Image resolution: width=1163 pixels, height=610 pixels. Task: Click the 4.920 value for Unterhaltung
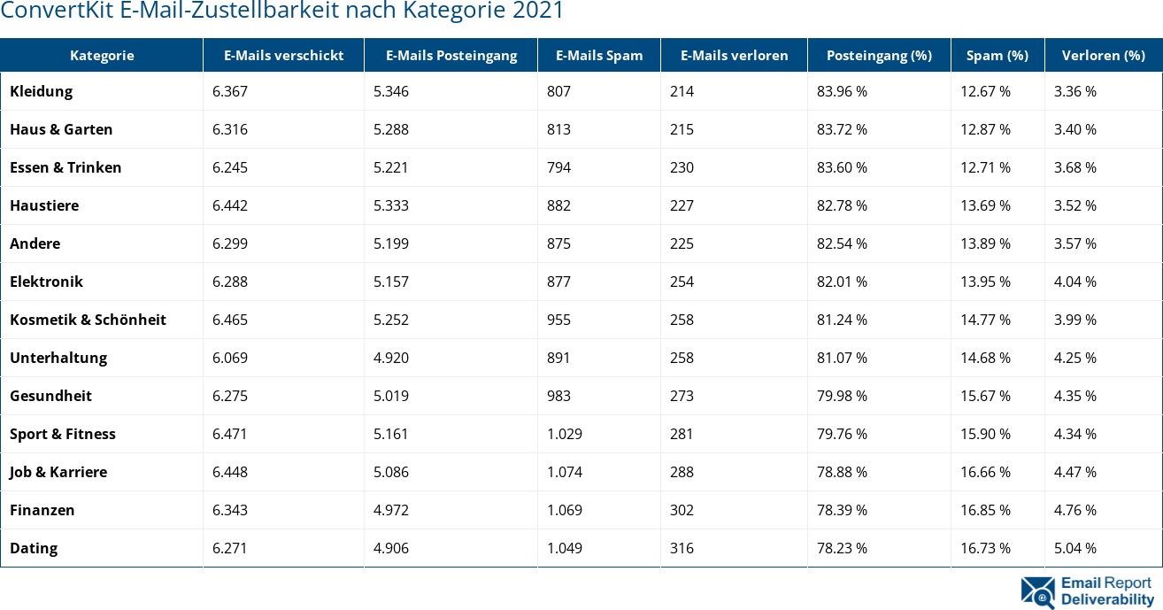coord(391,358)
